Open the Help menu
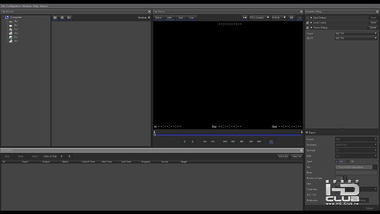The image size is (380, 214). point(36,6)
